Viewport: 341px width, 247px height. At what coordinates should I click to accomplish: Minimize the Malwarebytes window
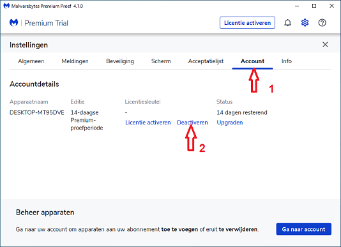(x=297, y=6)
